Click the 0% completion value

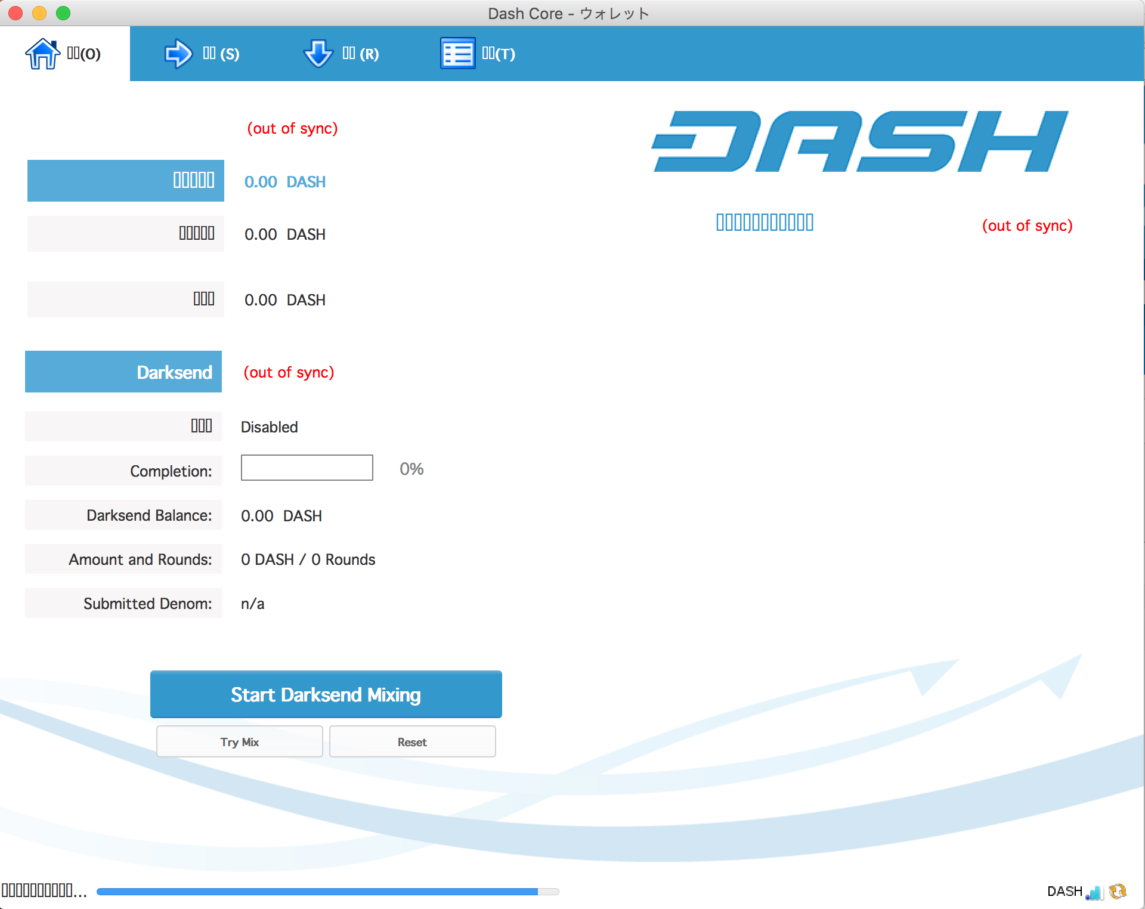(411, 469)
